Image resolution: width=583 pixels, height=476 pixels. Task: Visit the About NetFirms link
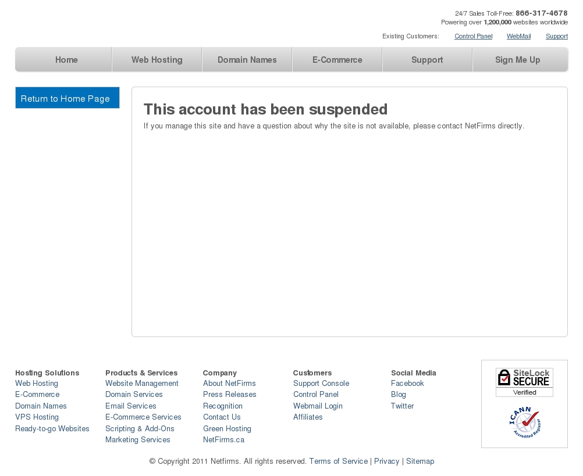(229, 383)
